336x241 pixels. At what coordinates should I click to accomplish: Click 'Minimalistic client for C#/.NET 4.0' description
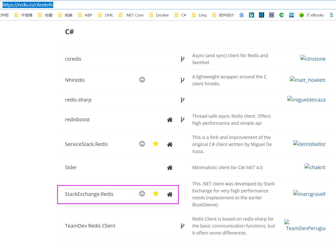pos(227,168)
